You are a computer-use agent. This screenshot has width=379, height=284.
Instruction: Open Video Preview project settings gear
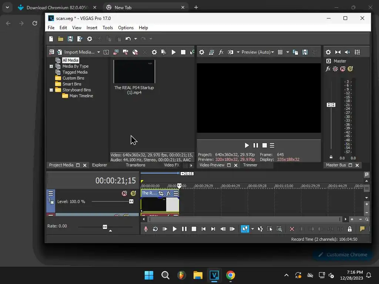click(x=202, y=52)
